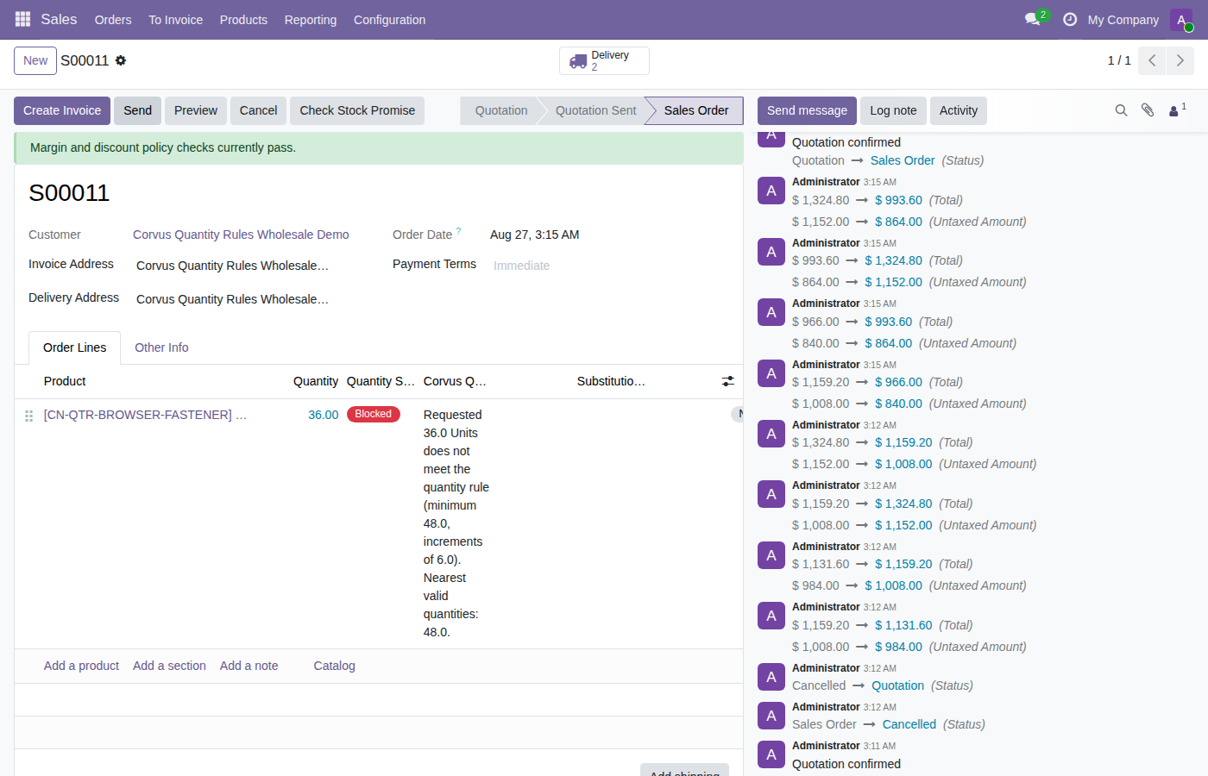Select the Quotation status stage
1208x776 pixels.
[x=500, y=110]
